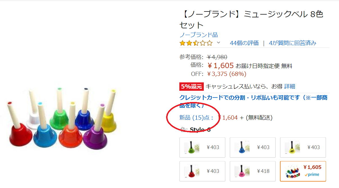
Task: Pick the red bell style option
Action: tap(202, 171)
